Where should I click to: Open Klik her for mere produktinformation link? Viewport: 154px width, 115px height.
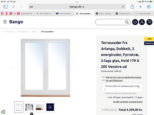click(x=123, y=77)
